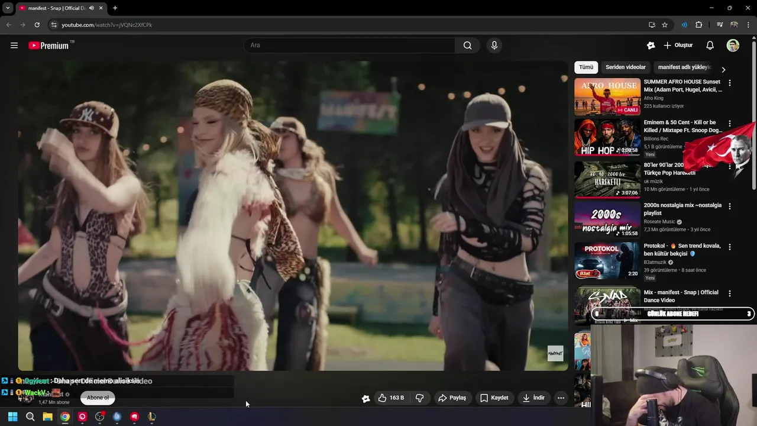Save the video with Kaydet
Viewport: 757px width, 426px height.
coord(494,398)
